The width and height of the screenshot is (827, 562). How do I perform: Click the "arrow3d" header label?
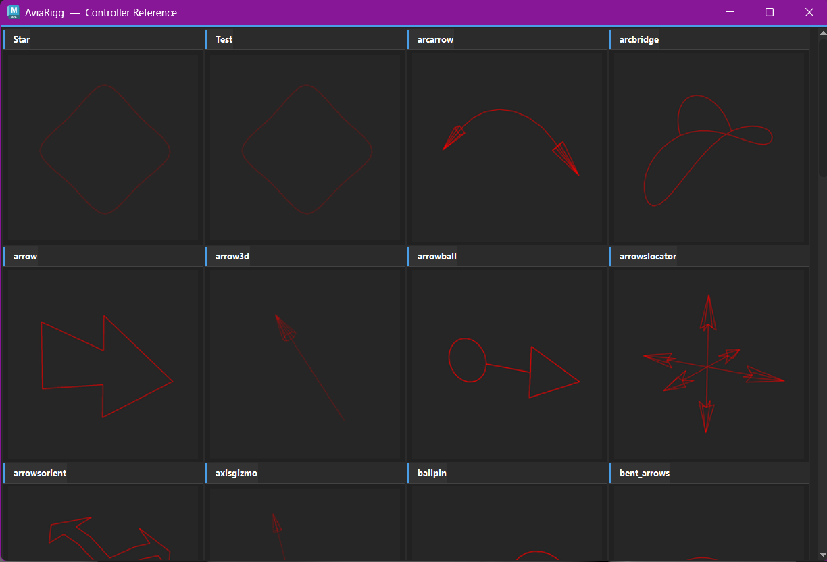[x=232, y=256]
